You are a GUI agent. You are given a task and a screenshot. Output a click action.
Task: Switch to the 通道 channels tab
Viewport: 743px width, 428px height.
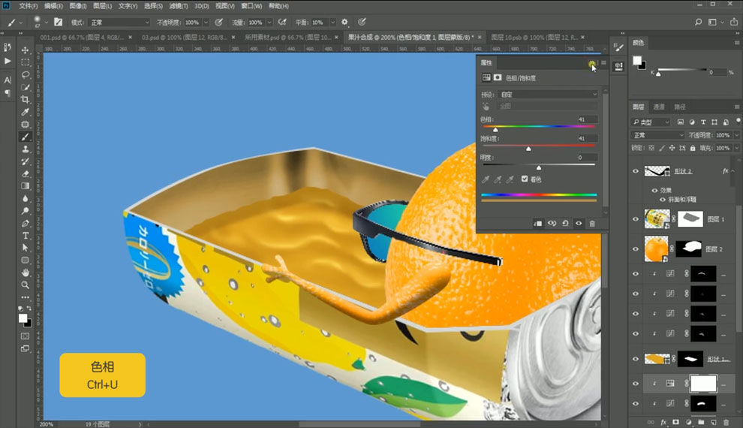[x=659, y=107]
